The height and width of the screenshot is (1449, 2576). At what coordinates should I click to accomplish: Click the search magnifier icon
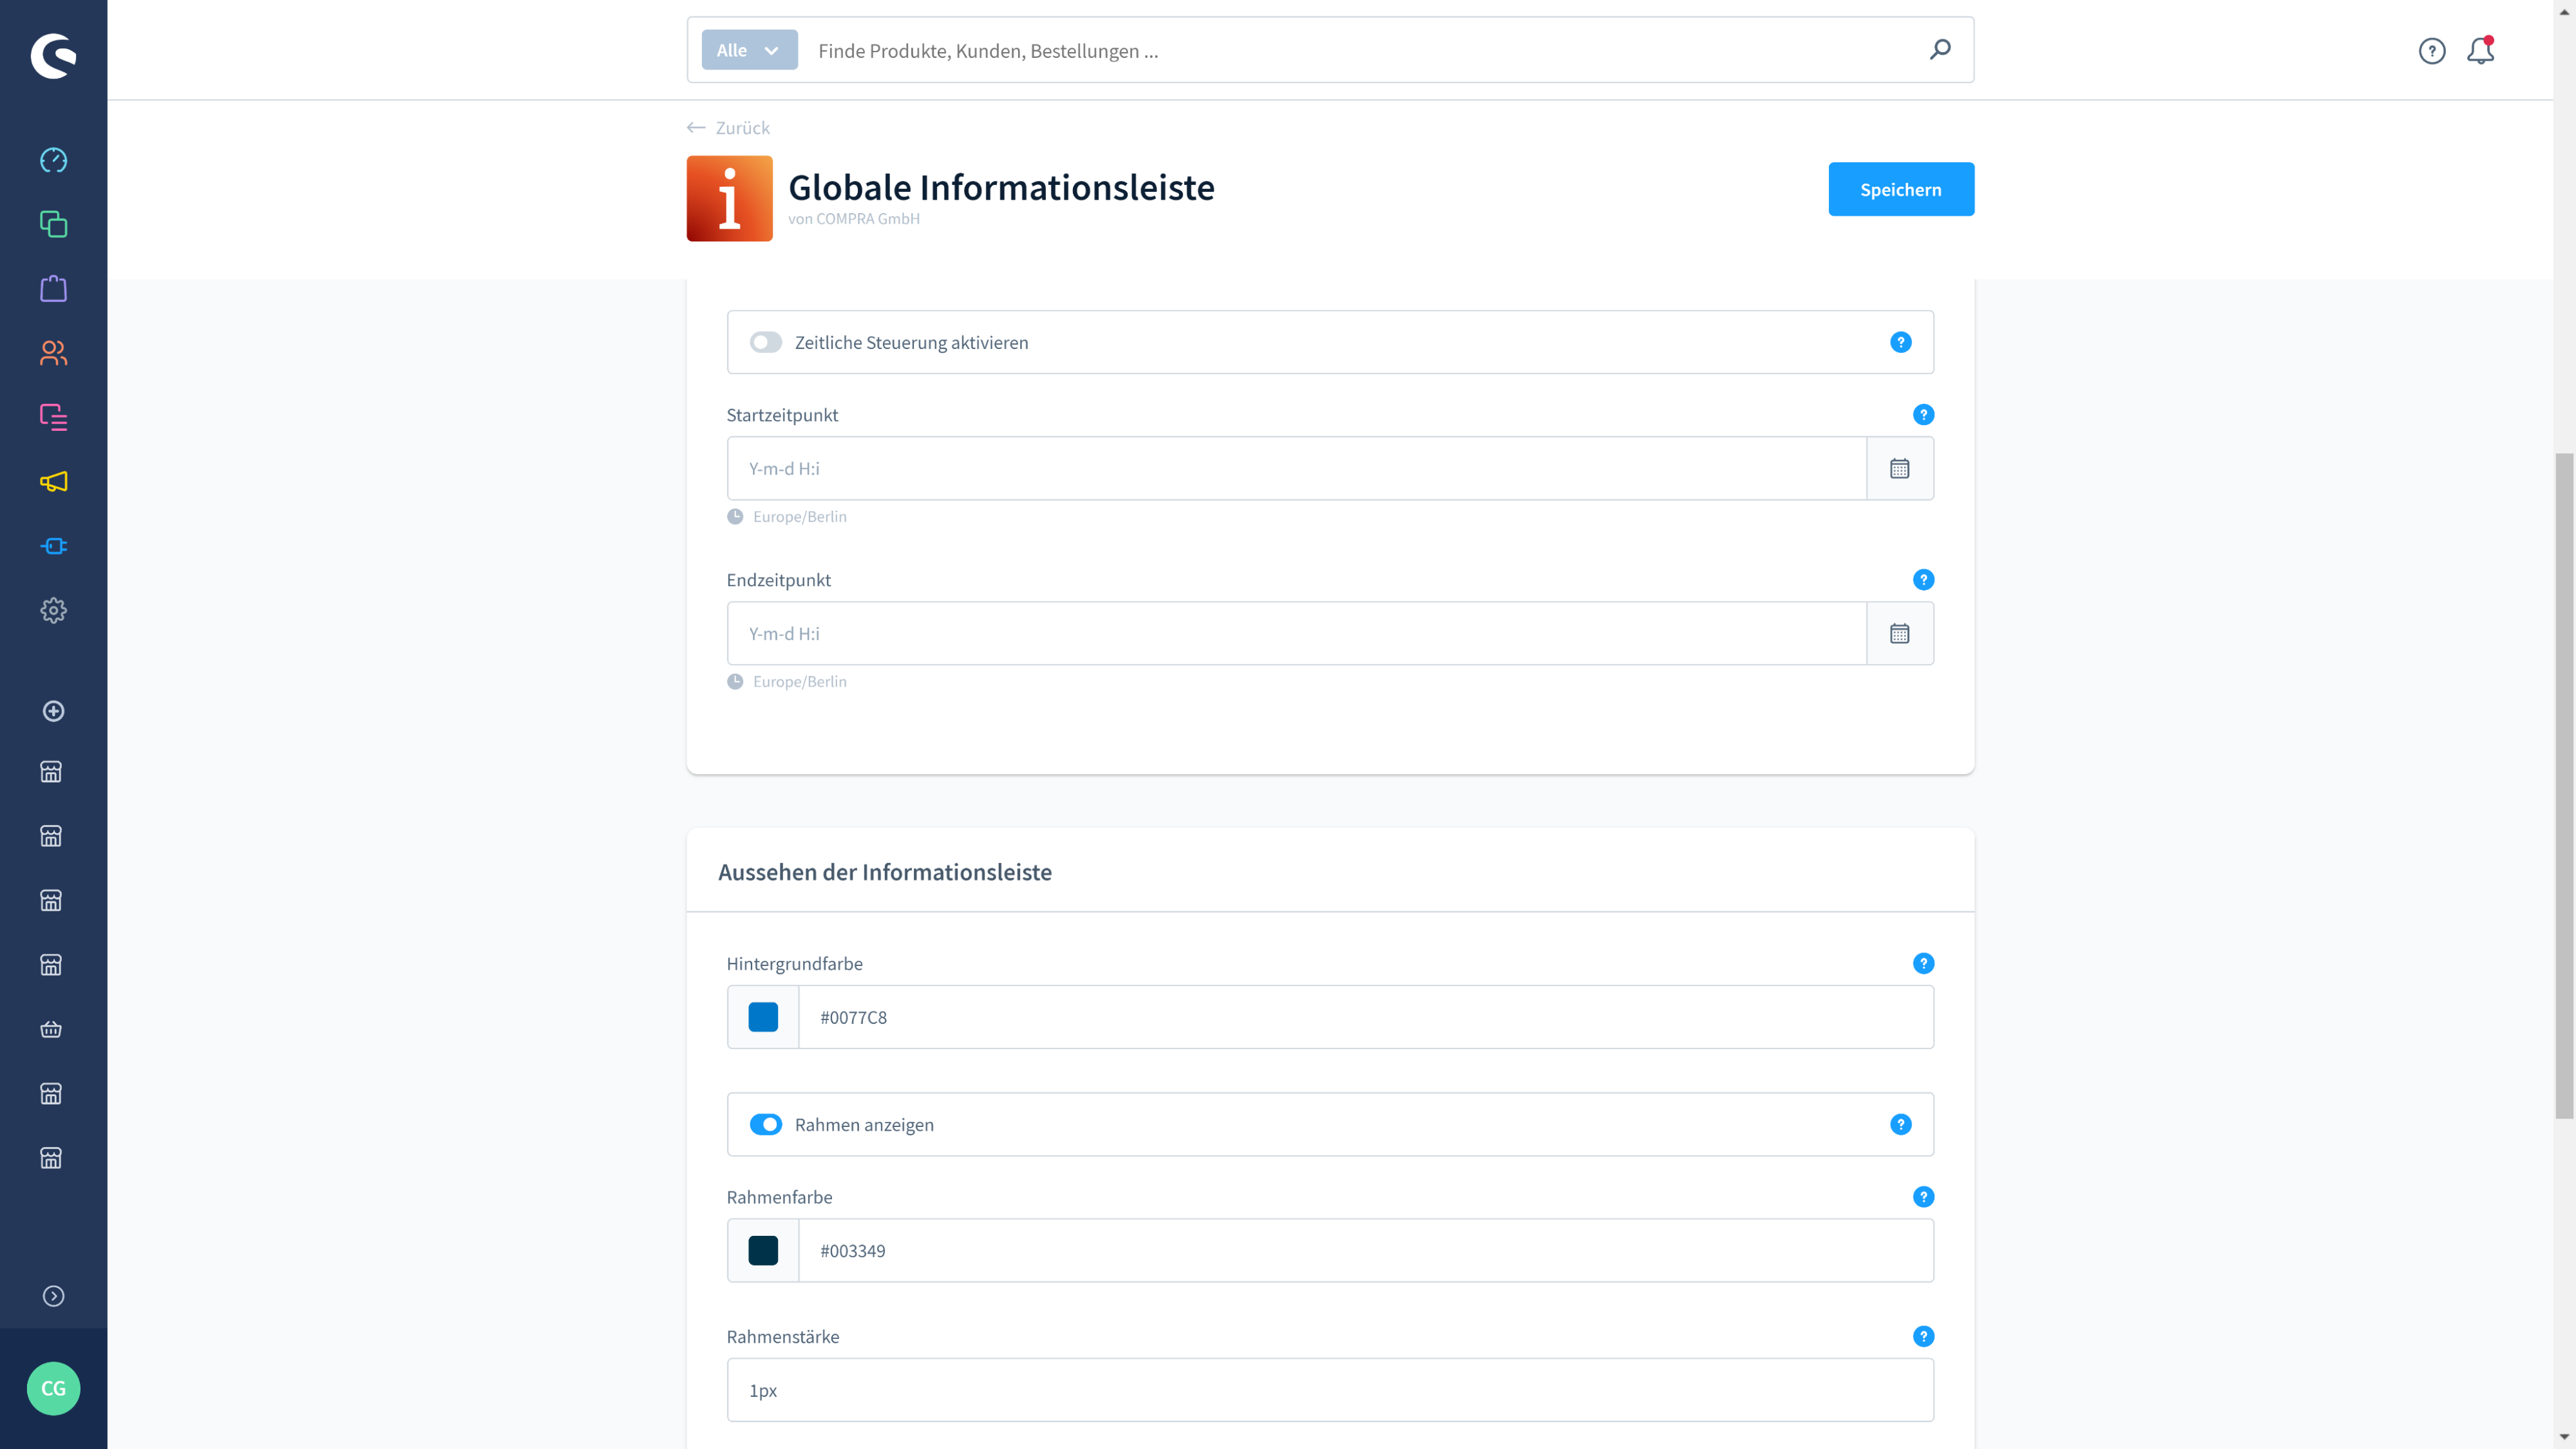[1940, 49]
